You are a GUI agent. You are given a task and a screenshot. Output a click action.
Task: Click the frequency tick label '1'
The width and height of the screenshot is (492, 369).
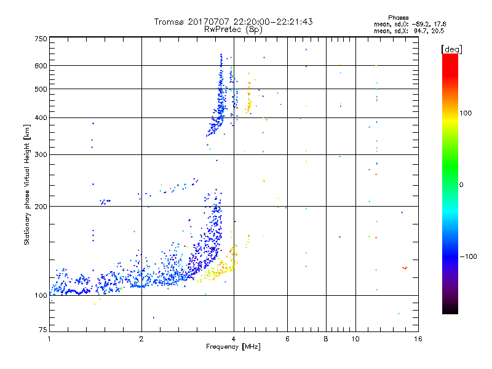(49, 339)
